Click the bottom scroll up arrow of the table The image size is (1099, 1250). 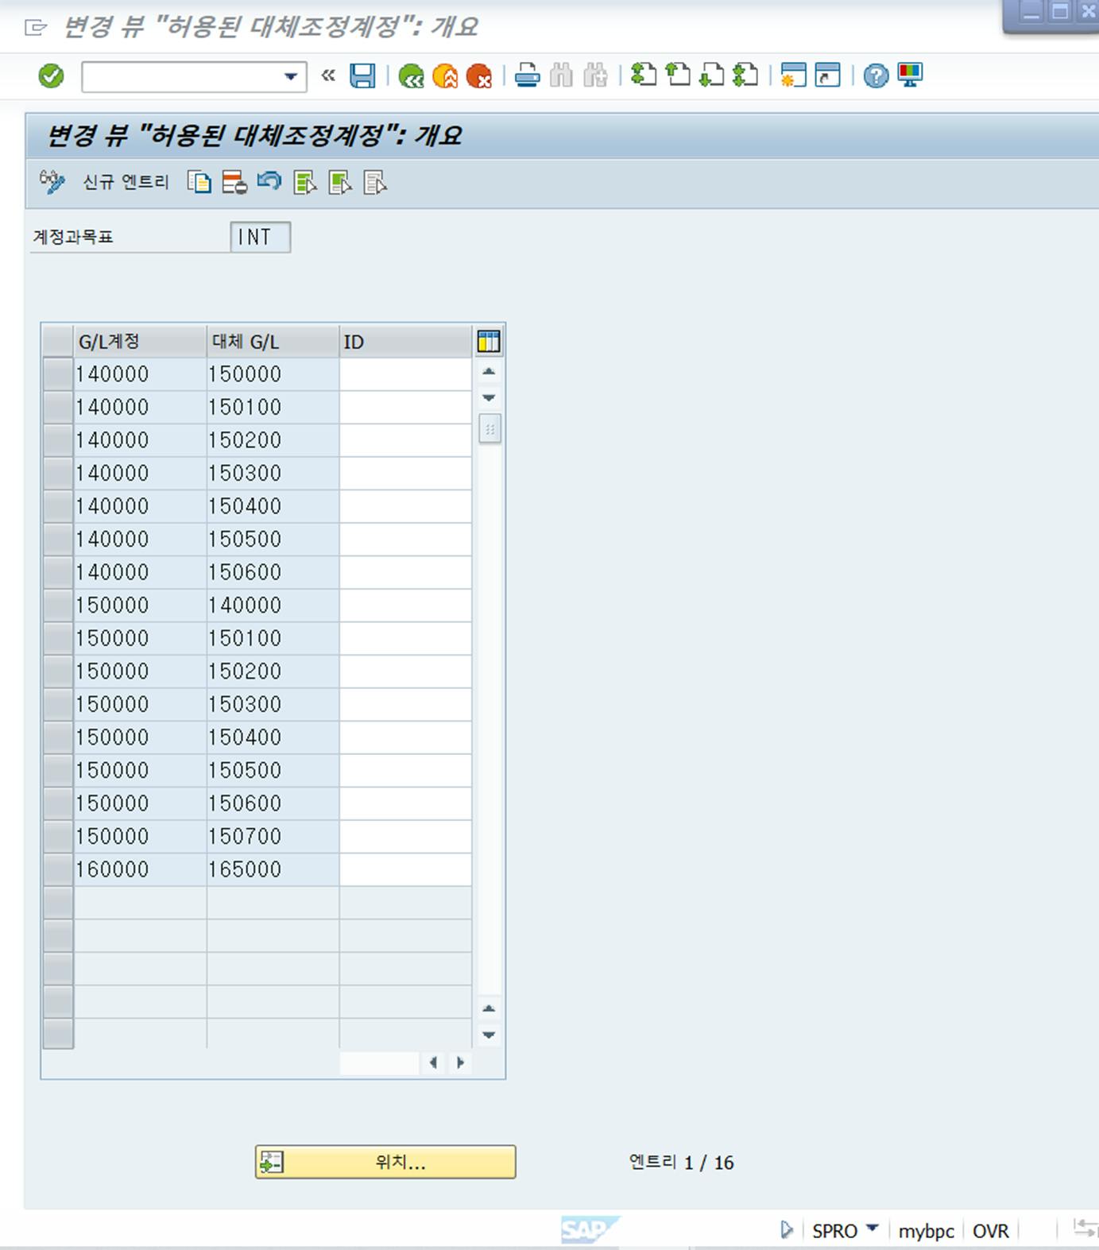pos(490,1008)
